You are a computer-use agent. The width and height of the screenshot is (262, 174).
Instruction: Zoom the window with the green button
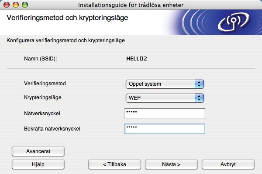[x=25, y=5]
